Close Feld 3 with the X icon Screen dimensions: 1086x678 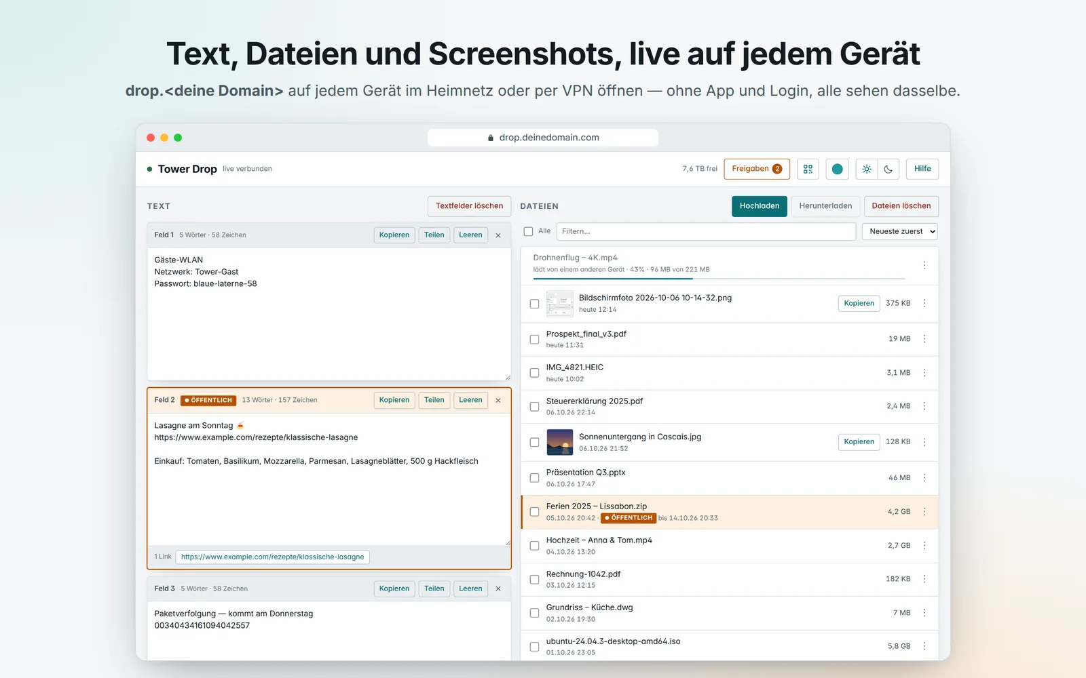pyautogui.click(x=498, y=589)
